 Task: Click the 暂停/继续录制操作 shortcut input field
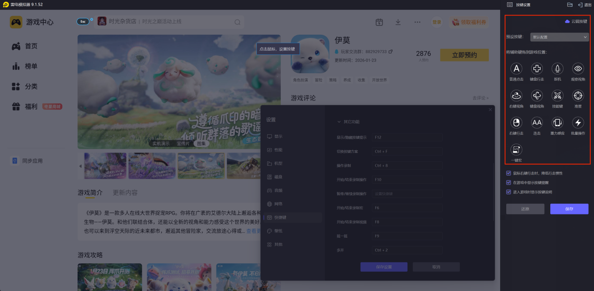coord(407,193)
